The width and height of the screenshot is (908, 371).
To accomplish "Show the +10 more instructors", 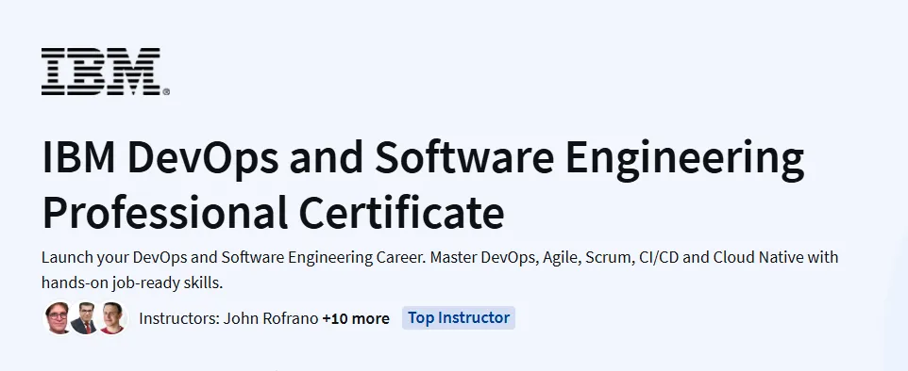I will (x=356, y=318).
